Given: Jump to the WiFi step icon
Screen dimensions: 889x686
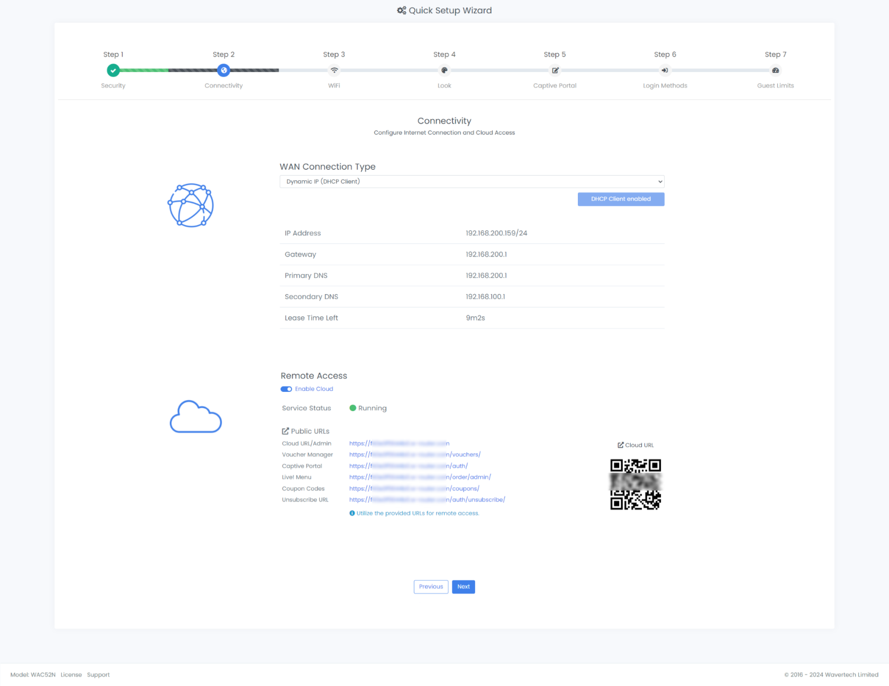Looking at the screenshot, I should click(334, 70).
